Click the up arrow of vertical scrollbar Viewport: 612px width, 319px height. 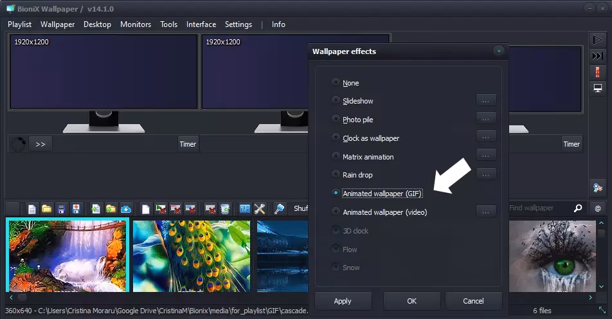[x=602, y=223]
